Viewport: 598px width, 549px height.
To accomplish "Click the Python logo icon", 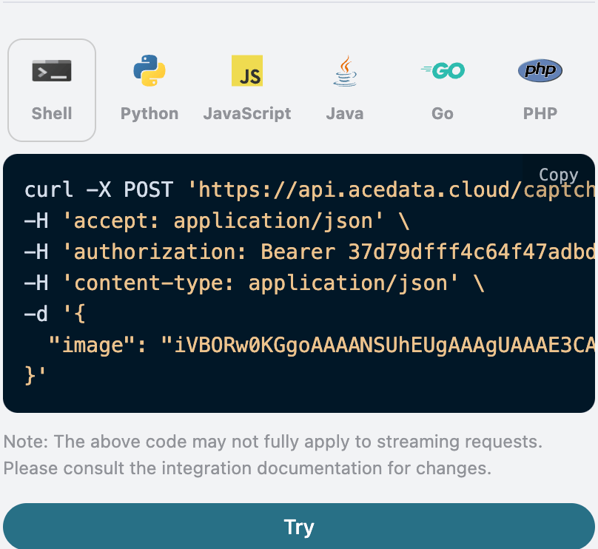I will point(149,71).
